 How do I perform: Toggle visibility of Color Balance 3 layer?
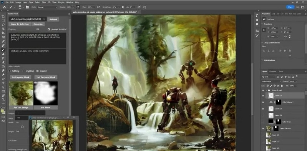coord(263,102)
